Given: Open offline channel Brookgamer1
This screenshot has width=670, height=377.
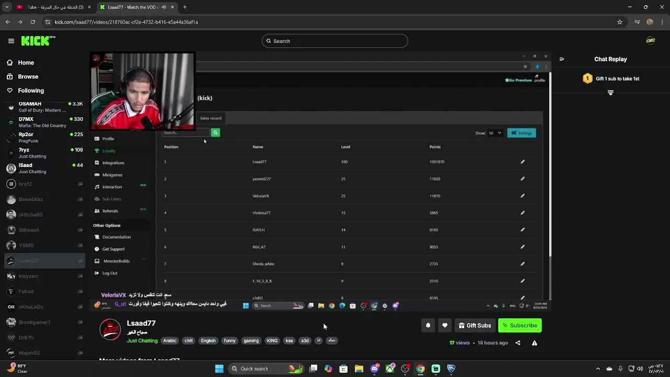Looking at the screenshot, I should (x=44, y=323).
